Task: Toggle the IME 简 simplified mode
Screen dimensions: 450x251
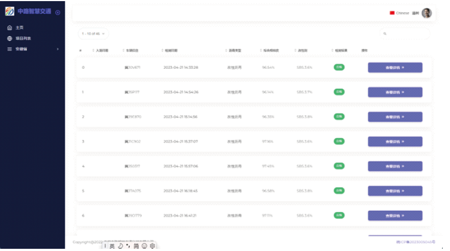Action: coord(136,246)
